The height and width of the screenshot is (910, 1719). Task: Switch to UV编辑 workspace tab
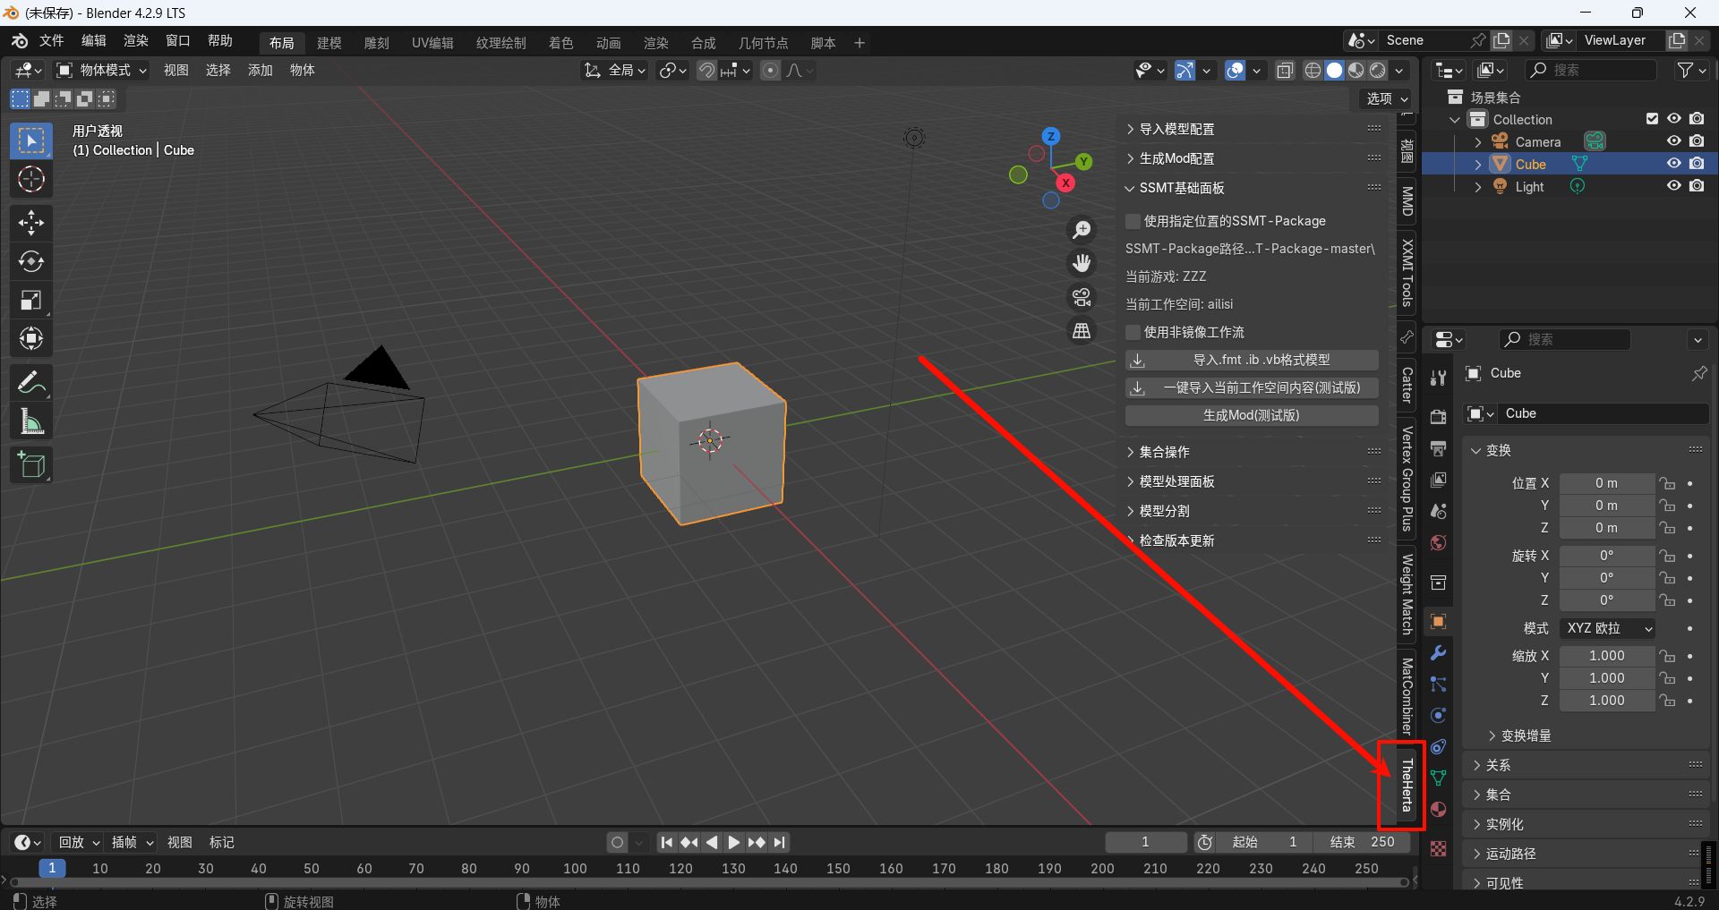[x=432, y=43]
